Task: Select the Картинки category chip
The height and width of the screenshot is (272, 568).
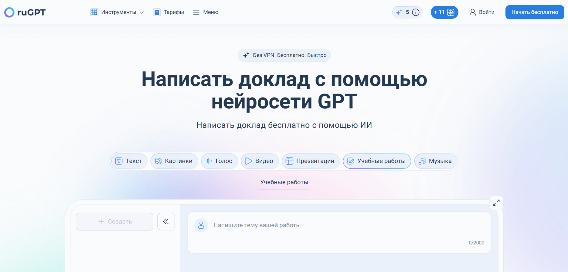Action: point(174,161)
